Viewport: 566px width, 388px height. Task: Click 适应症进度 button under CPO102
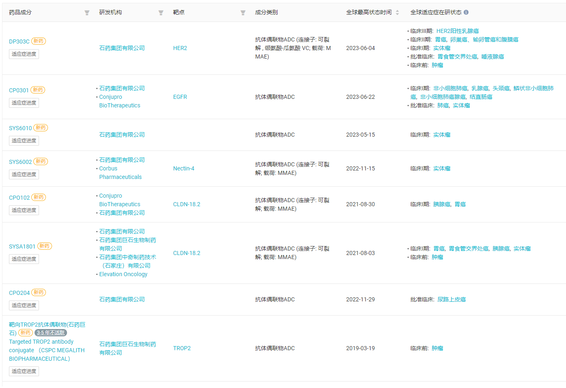coord(24,210)
